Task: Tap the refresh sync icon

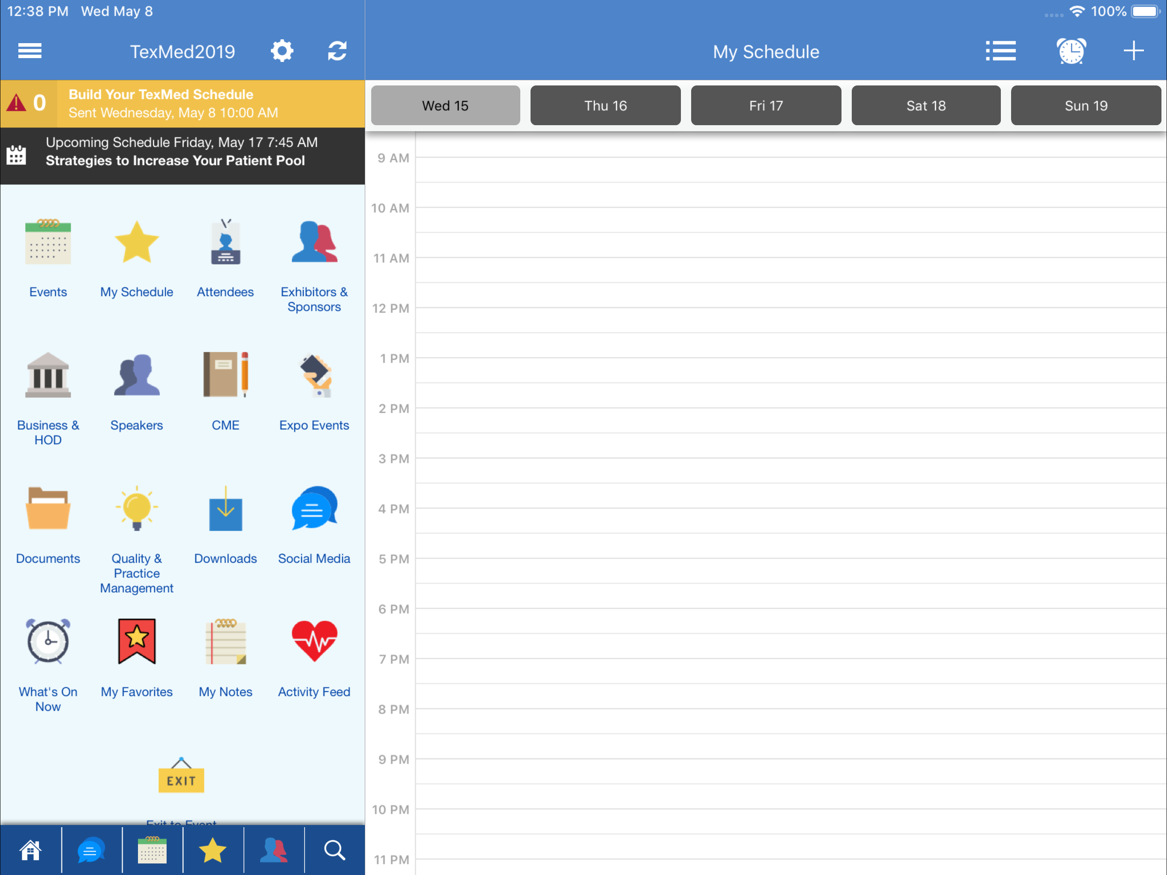Action: click(x=337, y=51)
